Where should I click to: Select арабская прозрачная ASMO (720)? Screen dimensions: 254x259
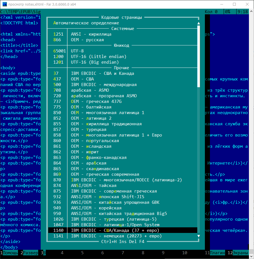pyautogui.click(x=123, y=96)
